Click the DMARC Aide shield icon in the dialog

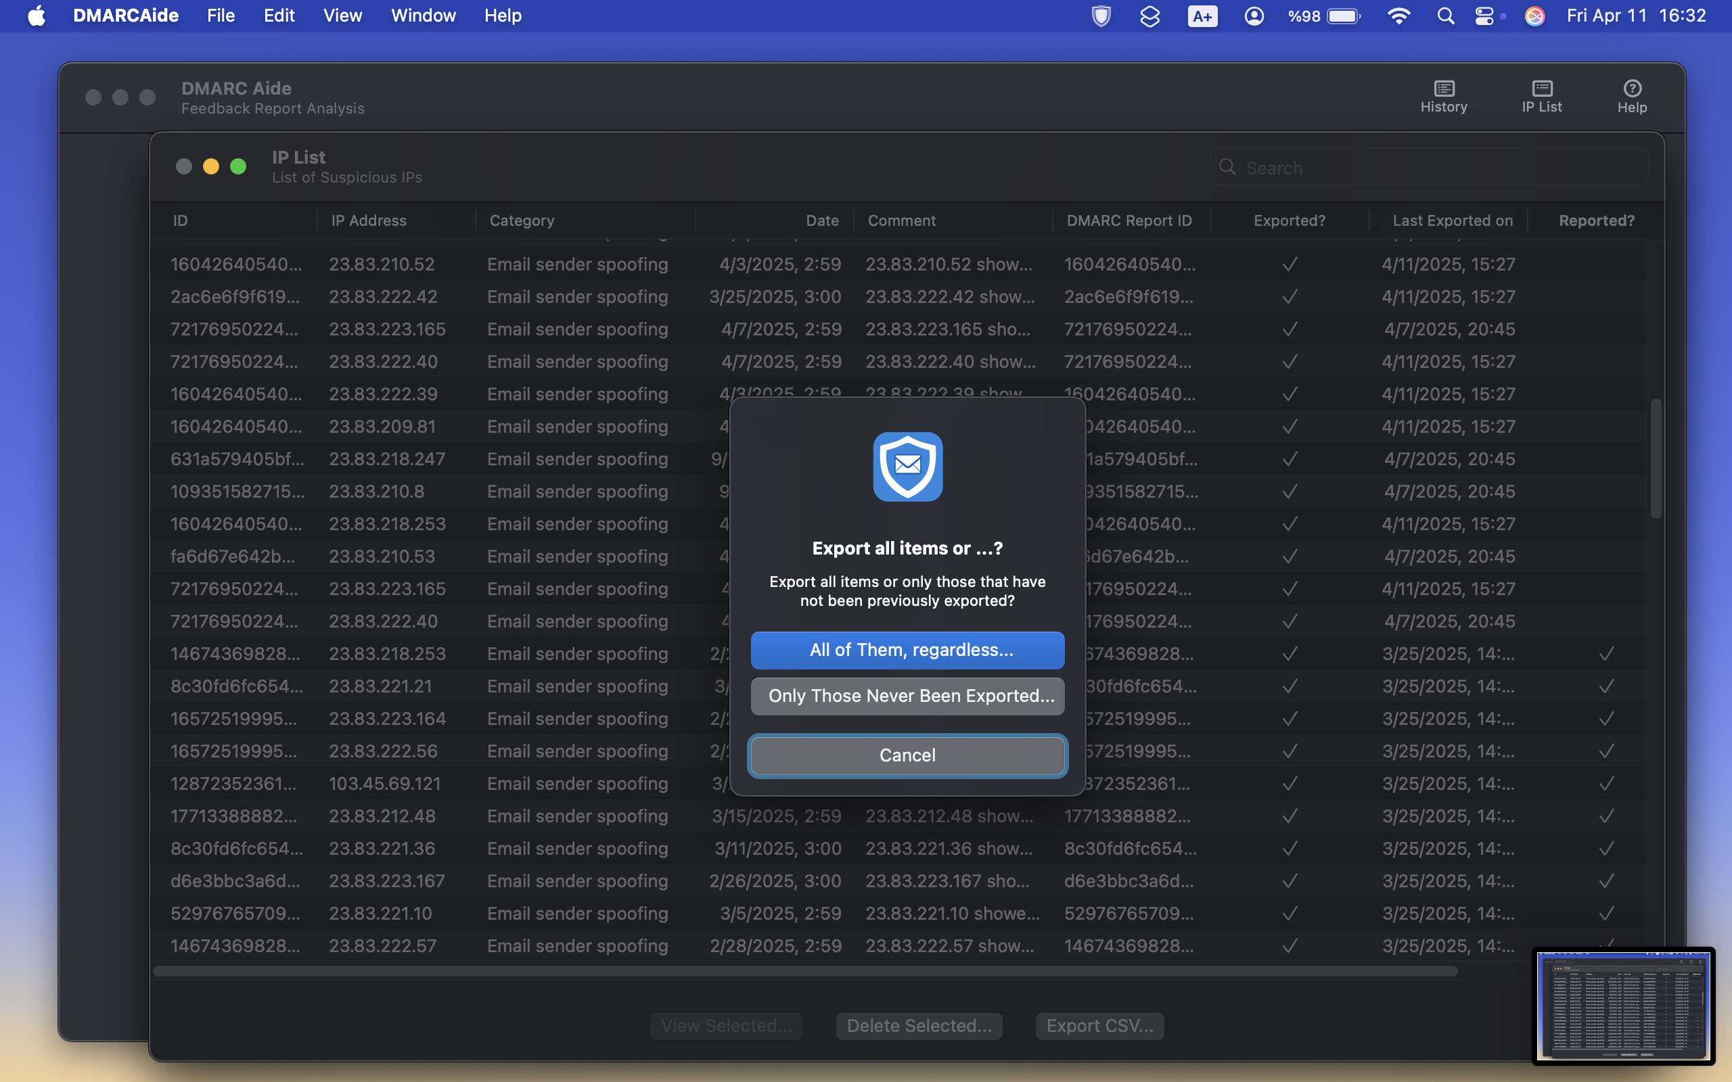coord(907,467)
